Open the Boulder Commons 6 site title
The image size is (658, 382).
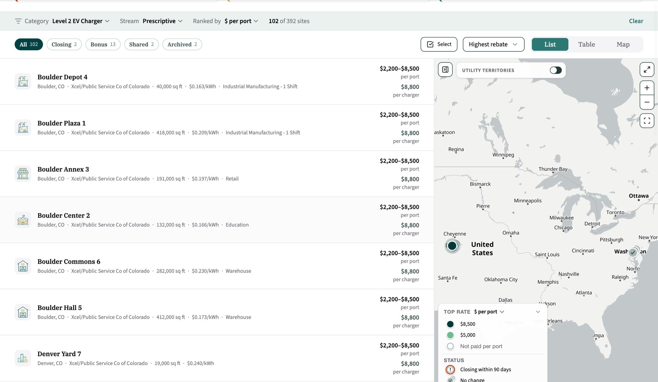pos(69,261)
